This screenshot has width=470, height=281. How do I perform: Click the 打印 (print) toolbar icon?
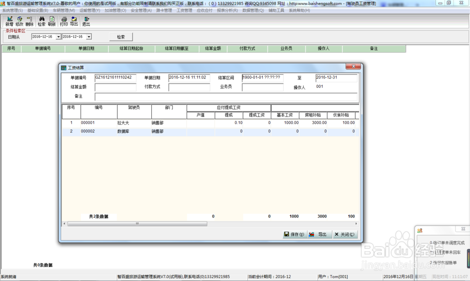(64, 21)
